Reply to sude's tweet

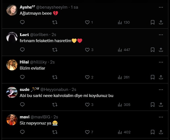point(22,105)
